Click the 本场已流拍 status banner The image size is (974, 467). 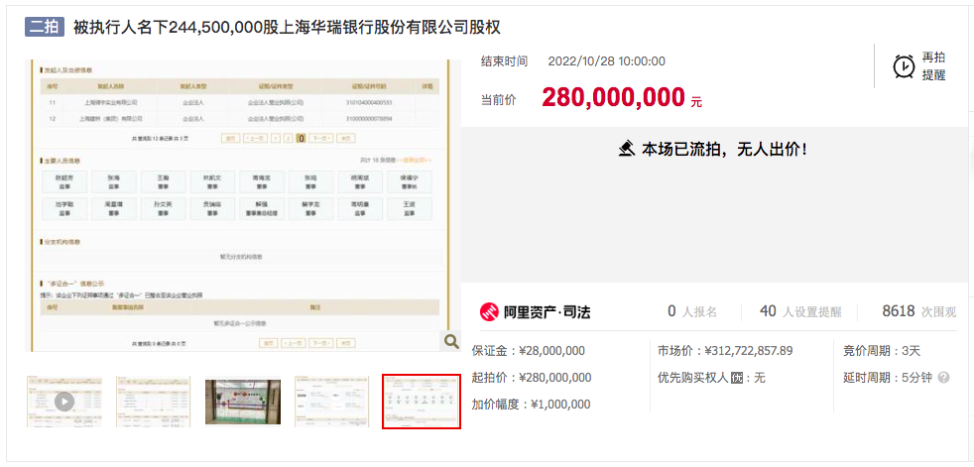(714, 150)
